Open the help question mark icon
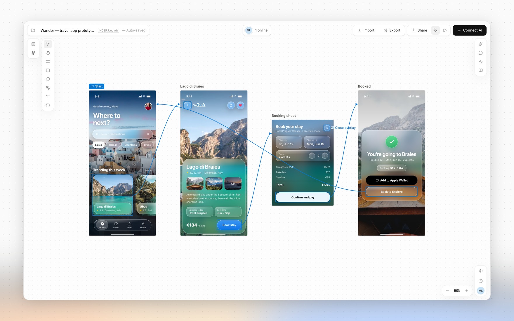This screenshot has height=321, width=514. click(x=481, y=281)
